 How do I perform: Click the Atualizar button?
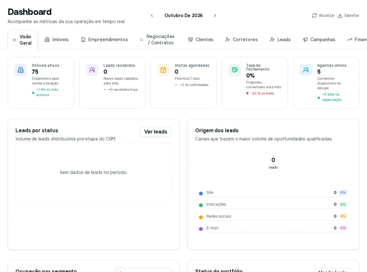323,15
